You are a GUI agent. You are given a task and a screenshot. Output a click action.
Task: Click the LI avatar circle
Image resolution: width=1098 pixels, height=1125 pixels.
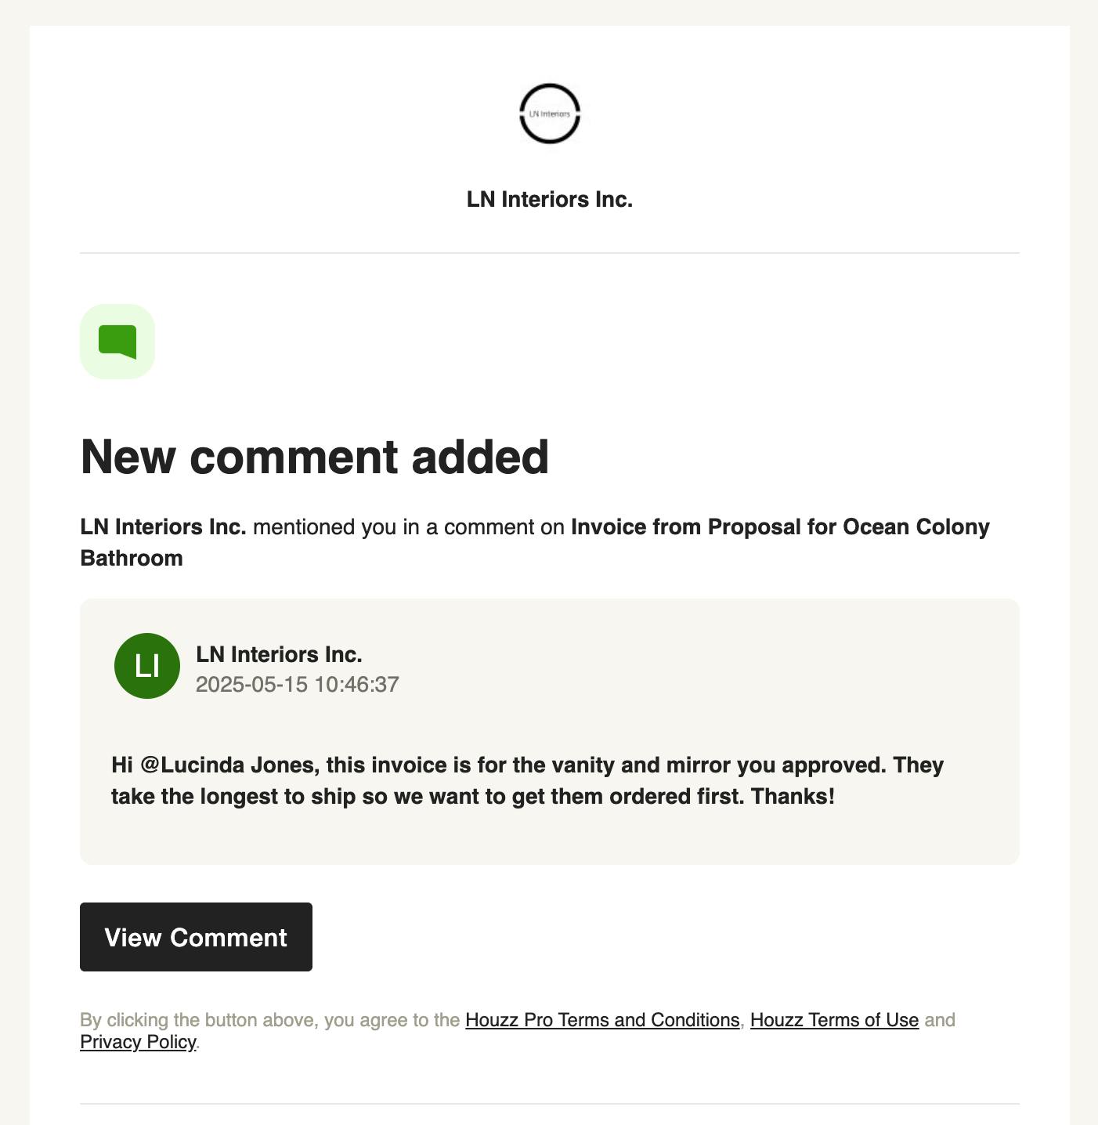[x=147, y=666]
